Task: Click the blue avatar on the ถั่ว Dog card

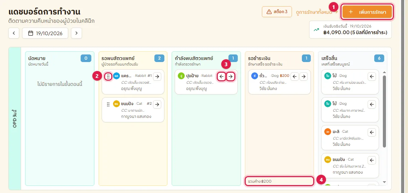Action: pyautogui.click(x=254, y=76)
